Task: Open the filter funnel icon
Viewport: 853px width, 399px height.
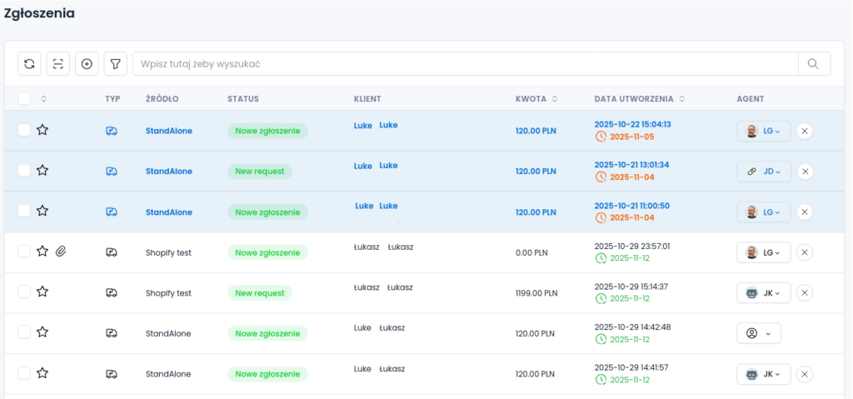Action: click(115, 64)
